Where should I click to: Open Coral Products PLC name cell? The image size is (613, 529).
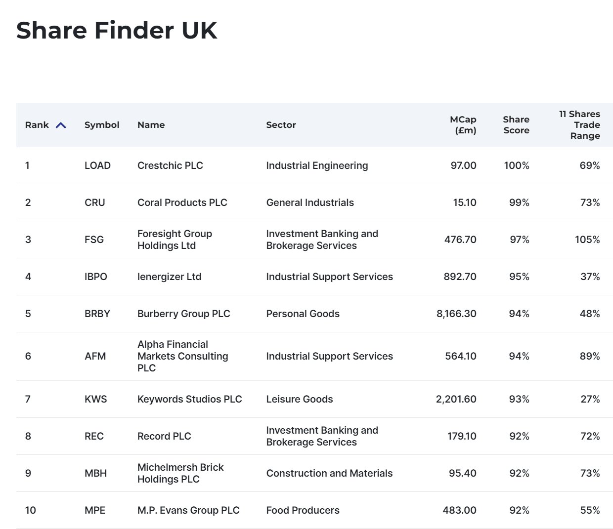point(182,203)
